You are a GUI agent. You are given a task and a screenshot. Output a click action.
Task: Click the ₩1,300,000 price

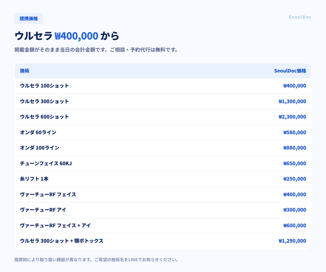tap(292, 102)
